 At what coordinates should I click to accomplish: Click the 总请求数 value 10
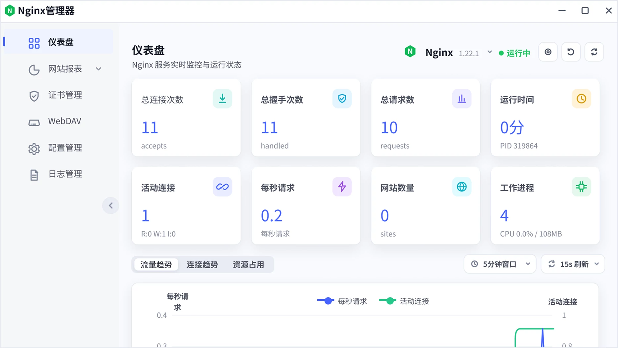389,128
